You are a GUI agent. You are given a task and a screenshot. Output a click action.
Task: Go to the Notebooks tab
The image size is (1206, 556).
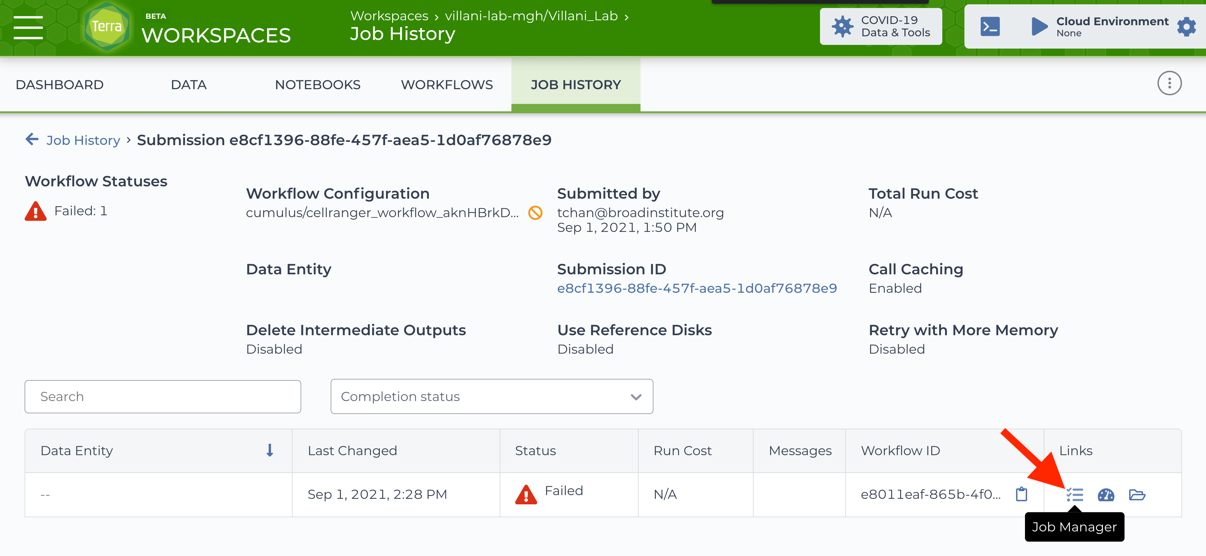click(x=317, y=85)
